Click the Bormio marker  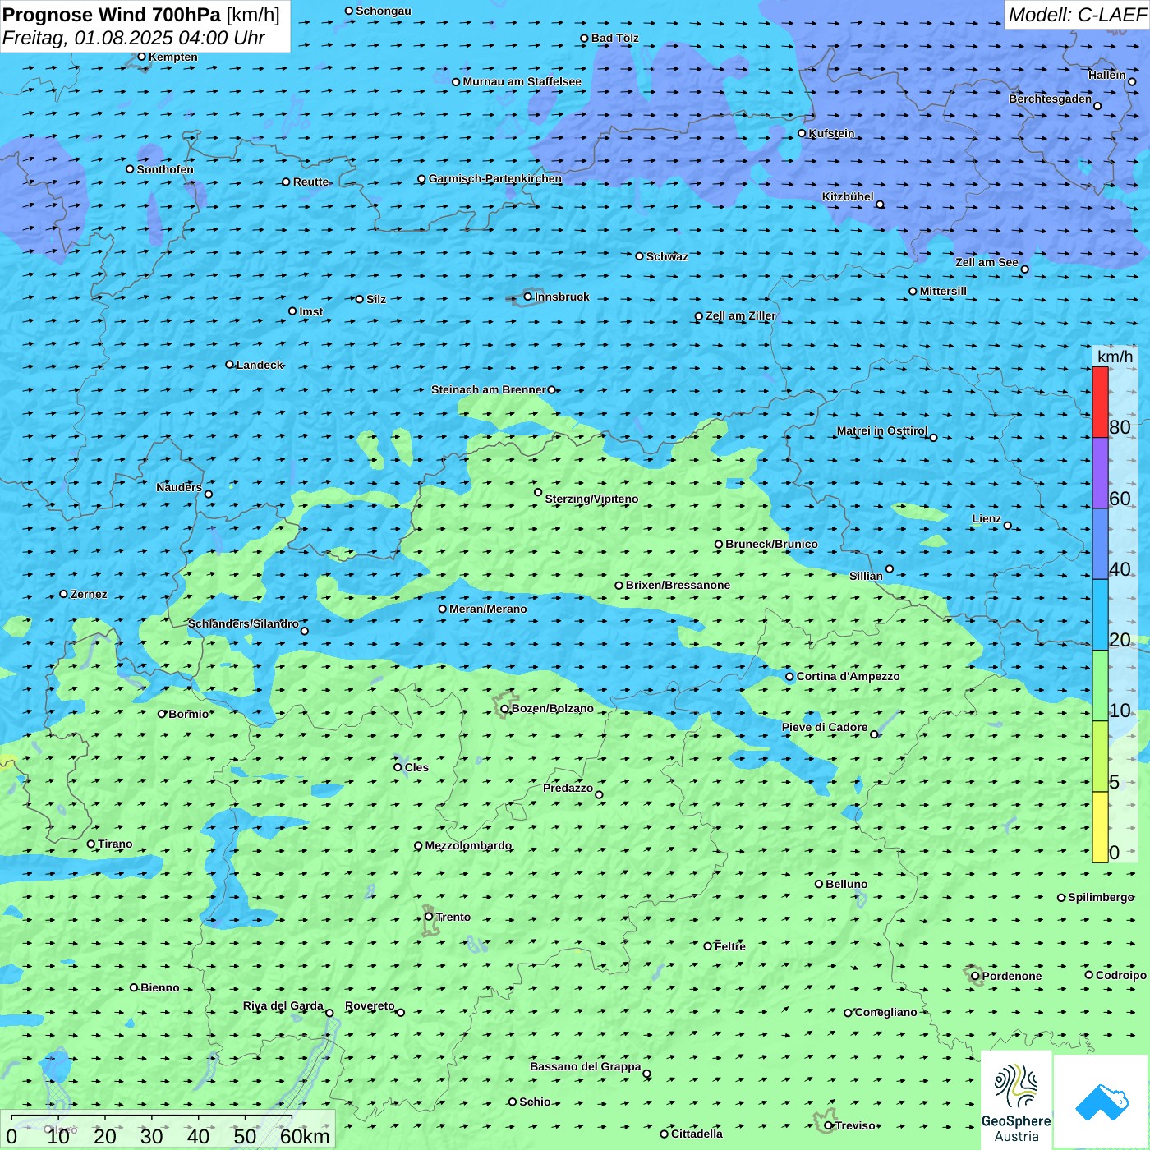pyautogui.click(x=162, y=714)
